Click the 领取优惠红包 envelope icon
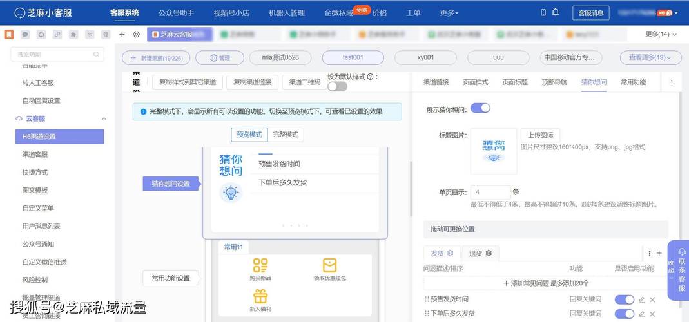Viewport: 689px width, 322px height. pyautogui.click(x=329, y=265)
